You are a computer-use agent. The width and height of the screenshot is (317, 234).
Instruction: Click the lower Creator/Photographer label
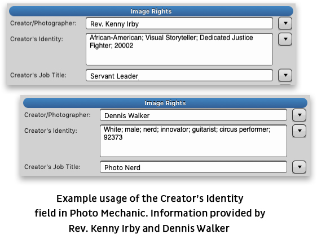(58, 115)
